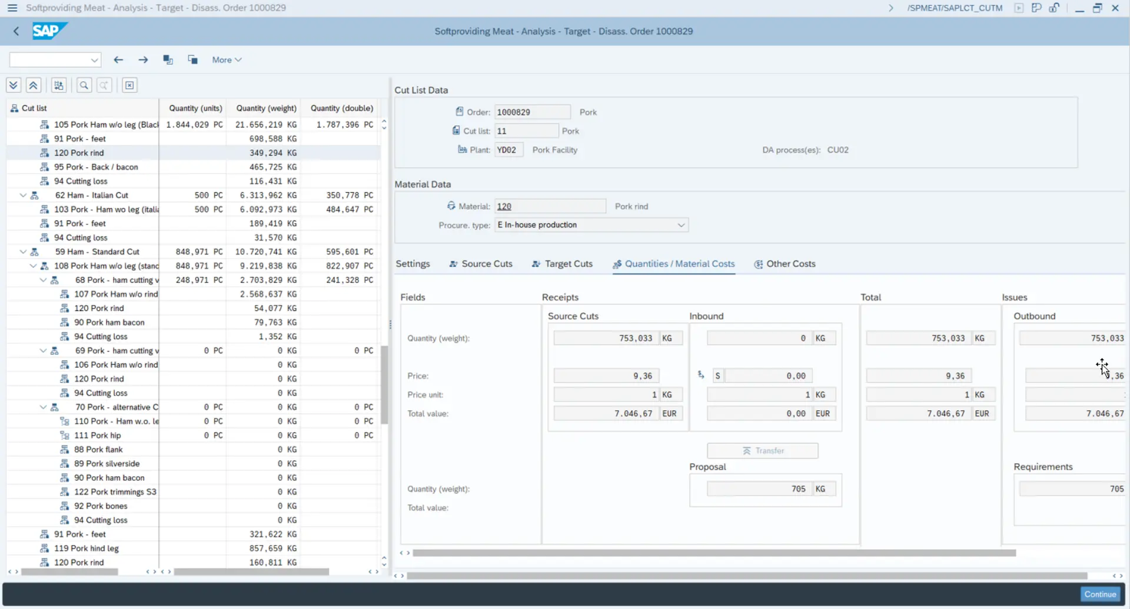This screenshot has height=609, width=1130.
Task: Switch to the Target Cuts tab
Action: (x=562, y=264)
